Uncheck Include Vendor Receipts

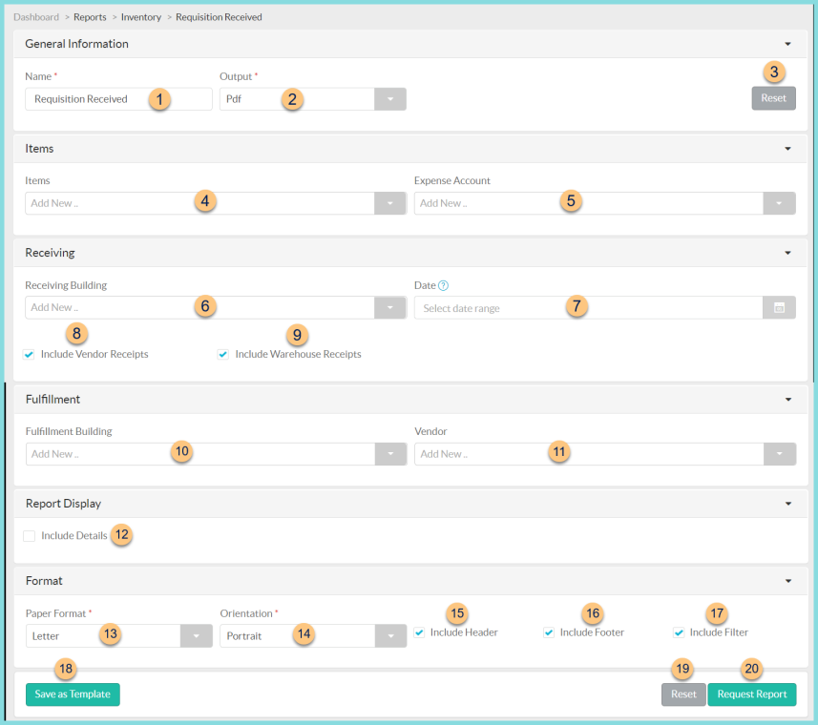coord(28,354)
